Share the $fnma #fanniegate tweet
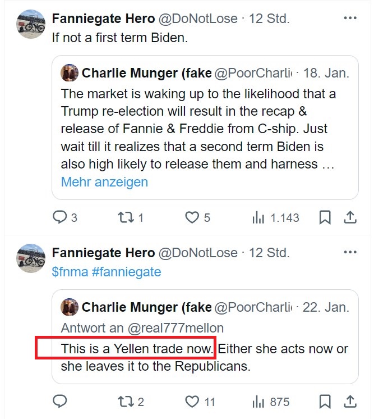Image resolution: width=388 pixels, height=419 pixels. pos(349,402)
